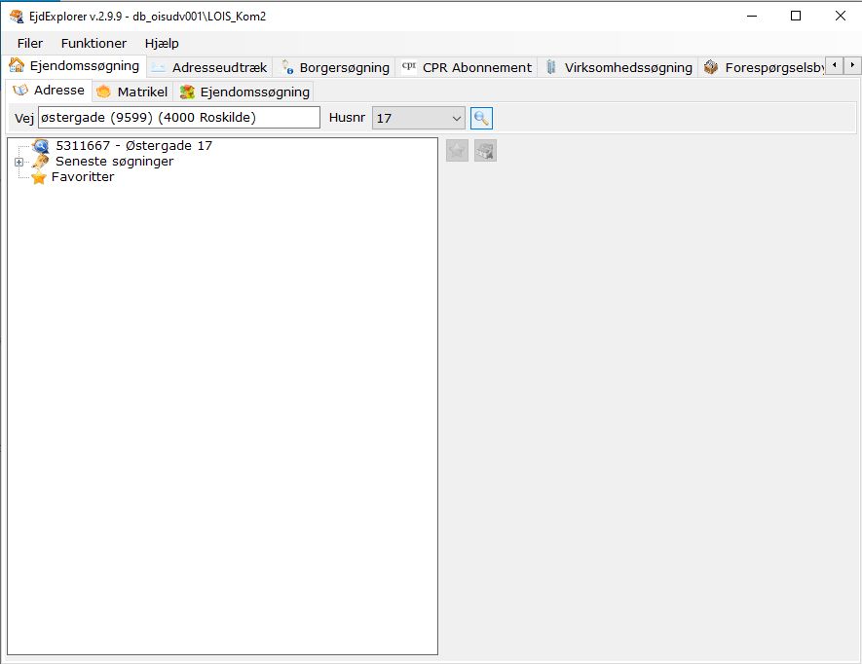Open the Hjælp menu
Viewport: 862px width, 664px height.
[162, 43]
